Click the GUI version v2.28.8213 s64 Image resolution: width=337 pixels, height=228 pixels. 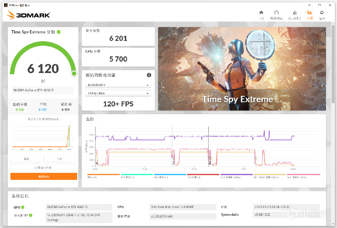183,216
